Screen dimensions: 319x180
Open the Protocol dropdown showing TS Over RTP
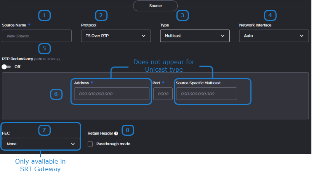[115, 36]
